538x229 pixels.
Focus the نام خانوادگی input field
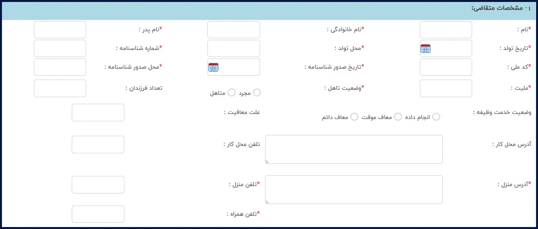click(234, 30)
